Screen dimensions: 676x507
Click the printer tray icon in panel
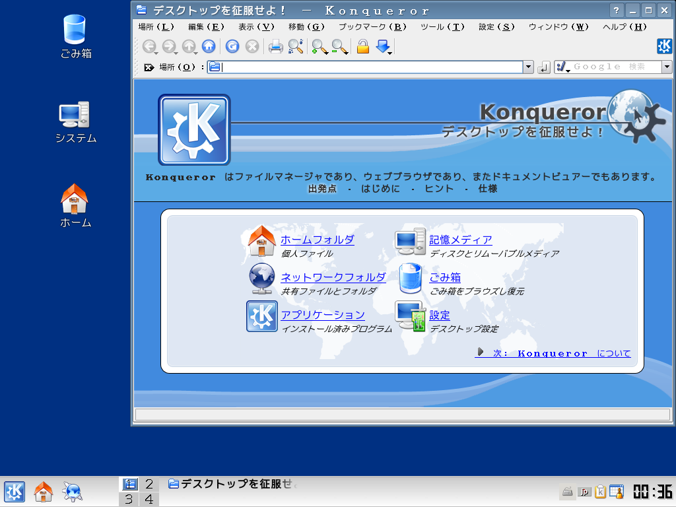point(567,491)
